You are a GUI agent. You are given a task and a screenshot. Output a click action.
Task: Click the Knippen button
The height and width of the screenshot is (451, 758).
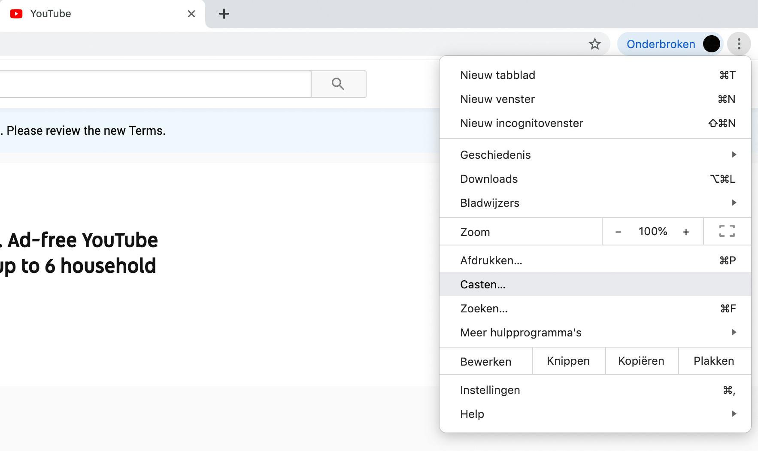[x=568, y=361]
